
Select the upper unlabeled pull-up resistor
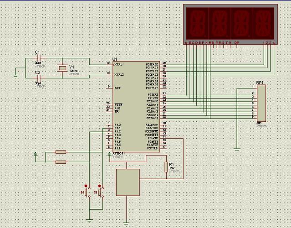point(61,152)
